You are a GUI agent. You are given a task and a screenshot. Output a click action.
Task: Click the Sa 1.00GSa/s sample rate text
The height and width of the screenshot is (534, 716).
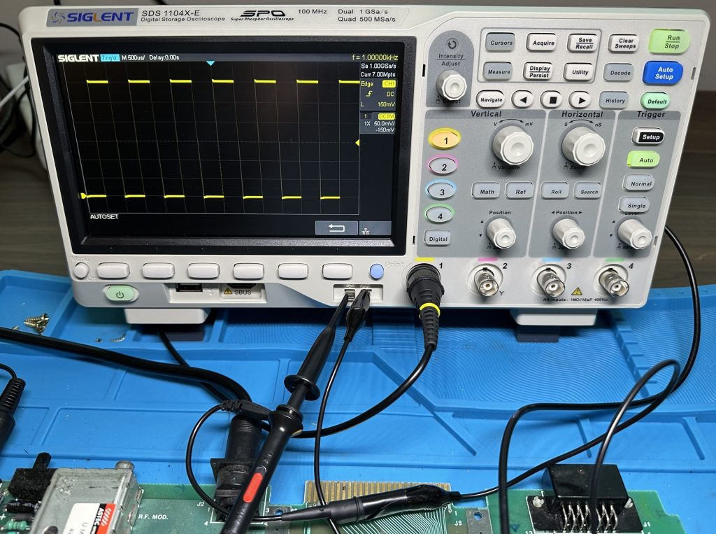tap(378, 66)
